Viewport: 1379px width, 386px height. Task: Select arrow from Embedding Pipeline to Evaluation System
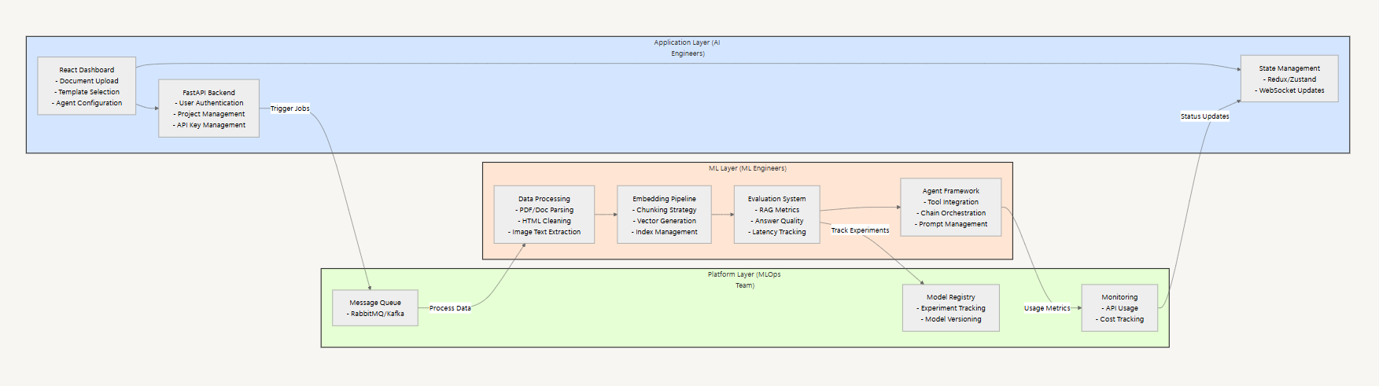tap(722, 215)
